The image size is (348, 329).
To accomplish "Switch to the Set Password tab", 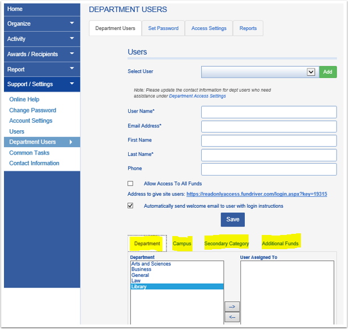I will [163, 28].
